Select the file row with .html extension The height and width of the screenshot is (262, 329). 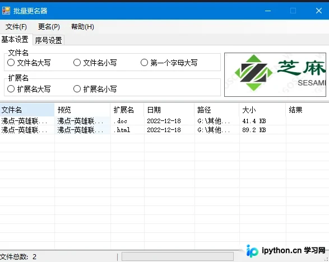165,130
